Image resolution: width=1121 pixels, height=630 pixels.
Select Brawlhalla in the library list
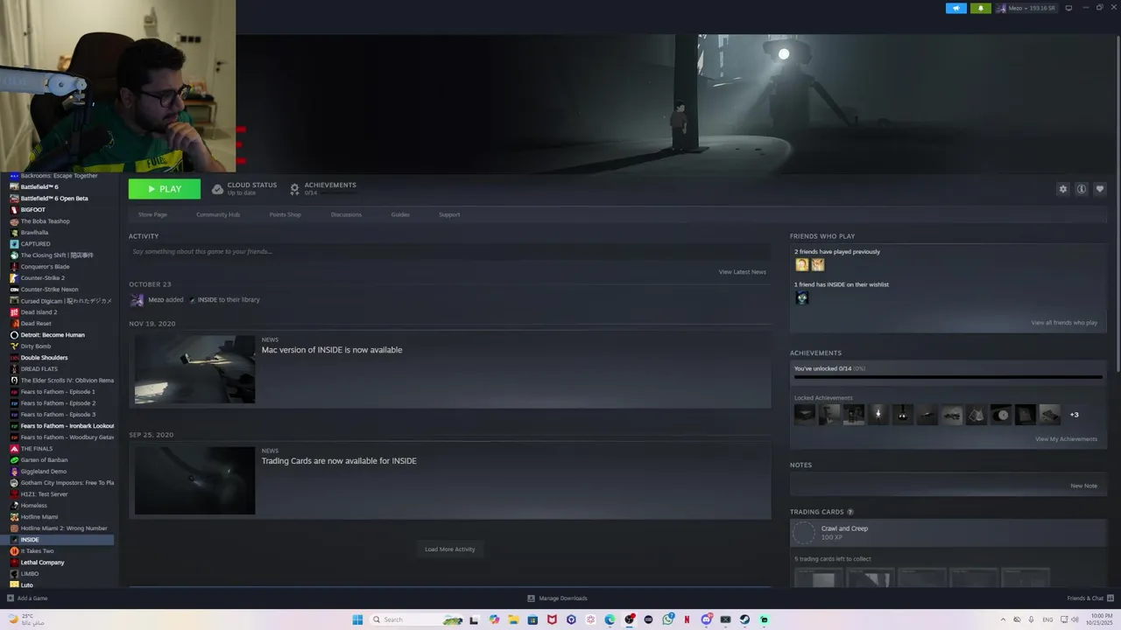click(x=35, y=233)
